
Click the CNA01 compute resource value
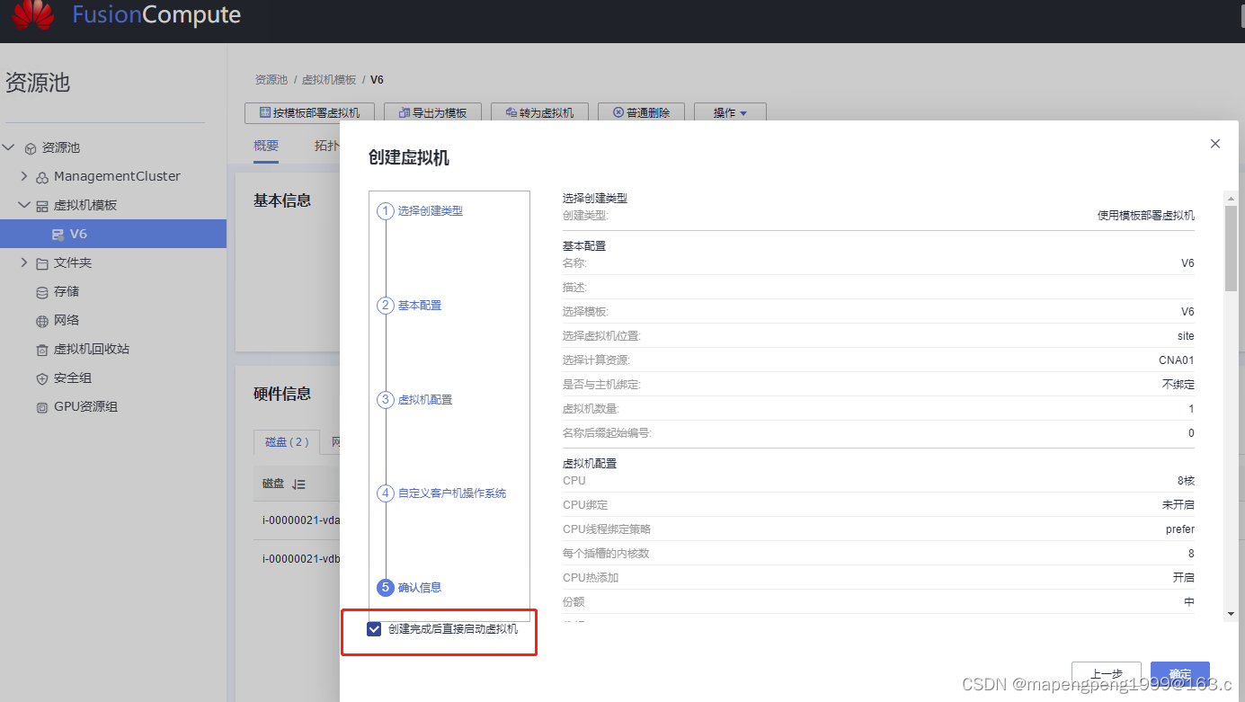(1177, 360)
